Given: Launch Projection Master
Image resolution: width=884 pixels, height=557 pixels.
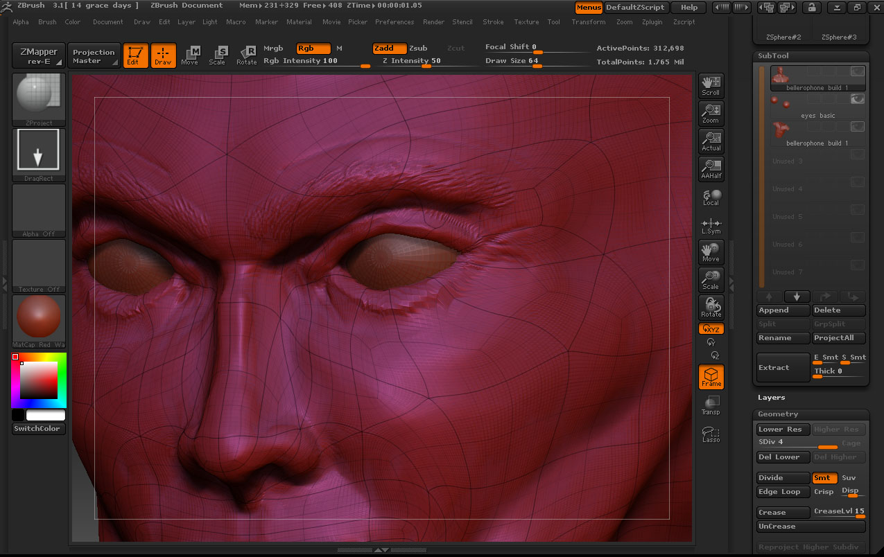Looking at the screenshot, I should (x=94, y=55).
